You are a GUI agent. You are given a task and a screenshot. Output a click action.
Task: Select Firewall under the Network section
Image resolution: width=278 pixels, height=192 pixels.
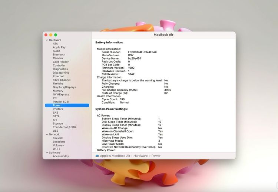(58, 138)
